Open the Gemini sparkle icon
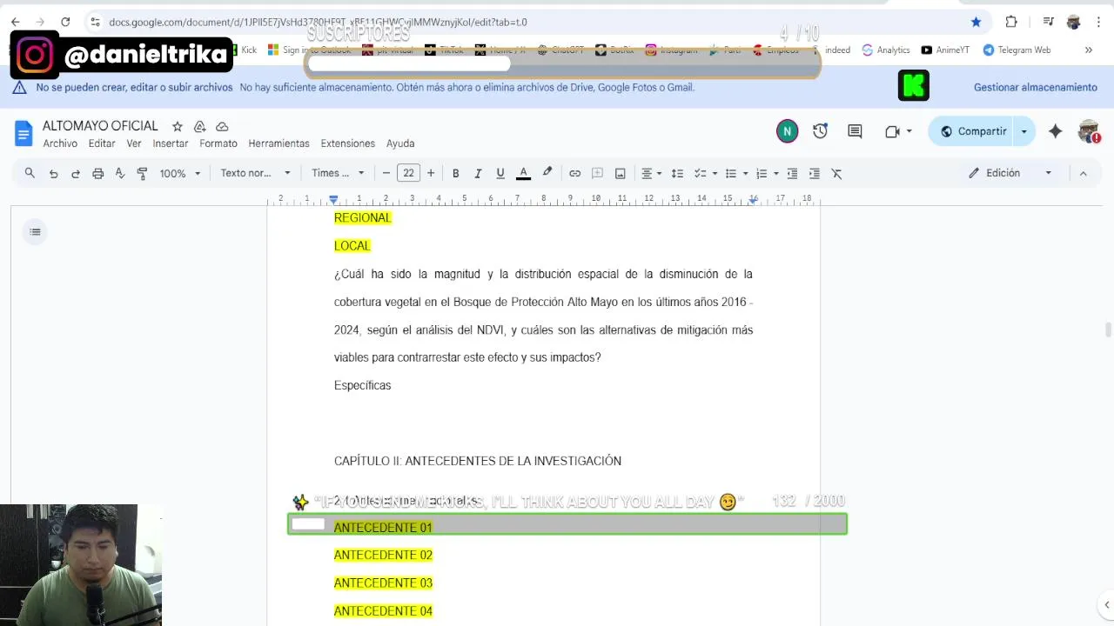Image resolution: width=1114 pixels, height=626 pixels. coord(1055,131)
